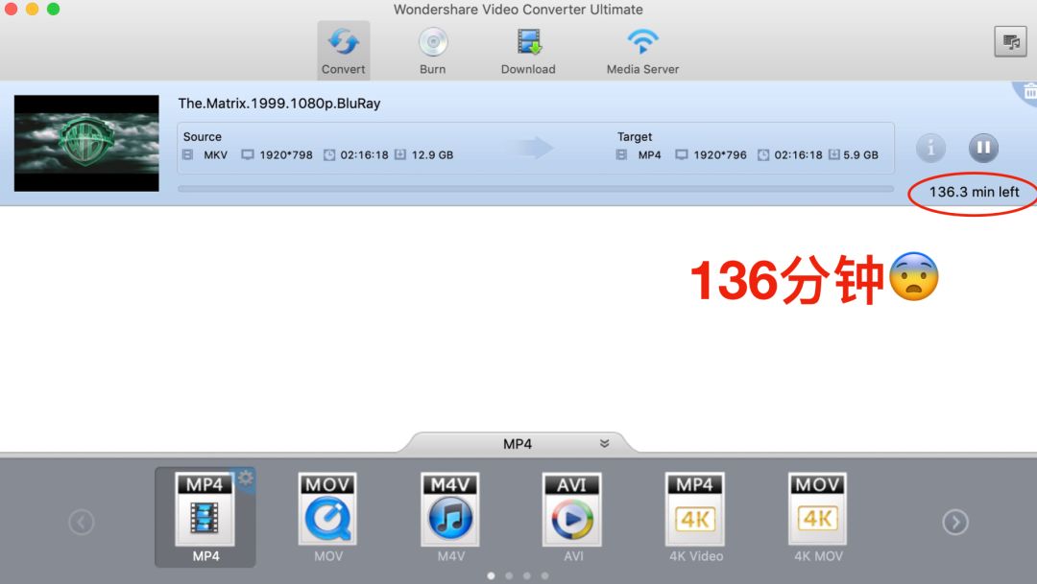
Task: Open the Download tab
Action: pyautogui.click(x=528, y=50)
